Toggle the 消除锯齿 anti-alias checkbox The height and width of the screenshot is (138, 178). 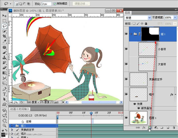(x=55, y=4)
